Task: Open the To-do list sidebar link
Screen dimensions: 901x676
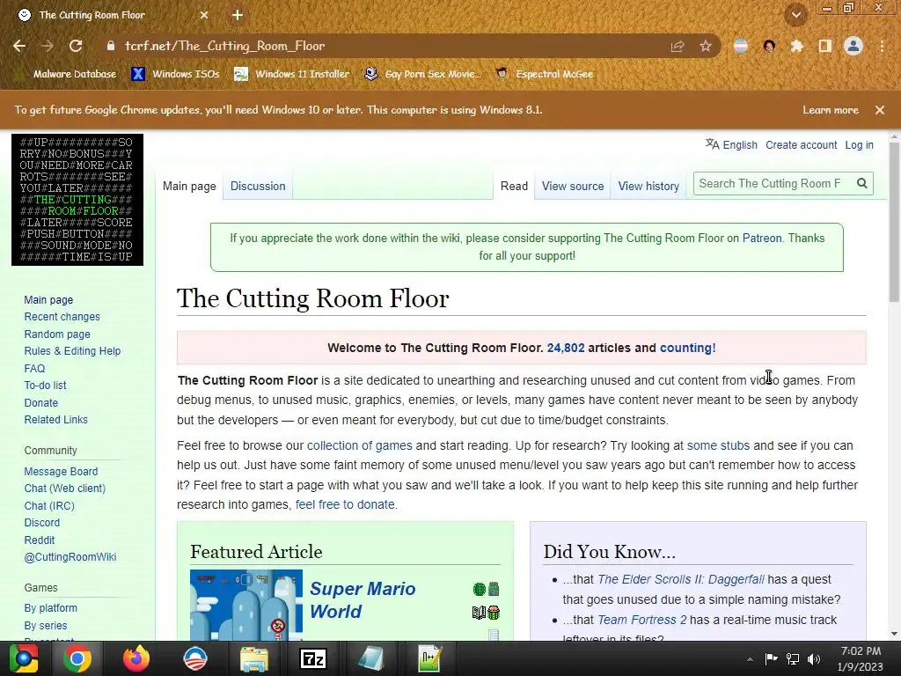Action: [x=45, y=386]
